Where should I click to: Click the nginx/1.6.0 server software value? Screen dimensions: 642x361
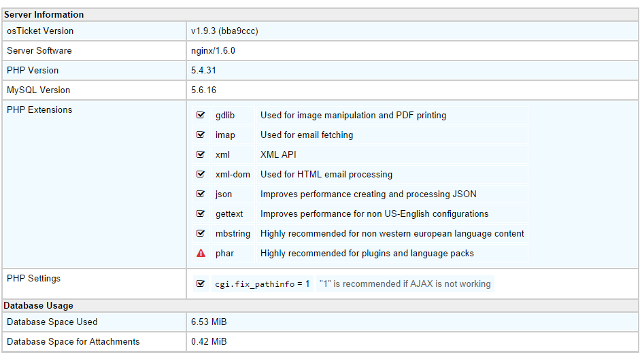click(x=213, y=51)
